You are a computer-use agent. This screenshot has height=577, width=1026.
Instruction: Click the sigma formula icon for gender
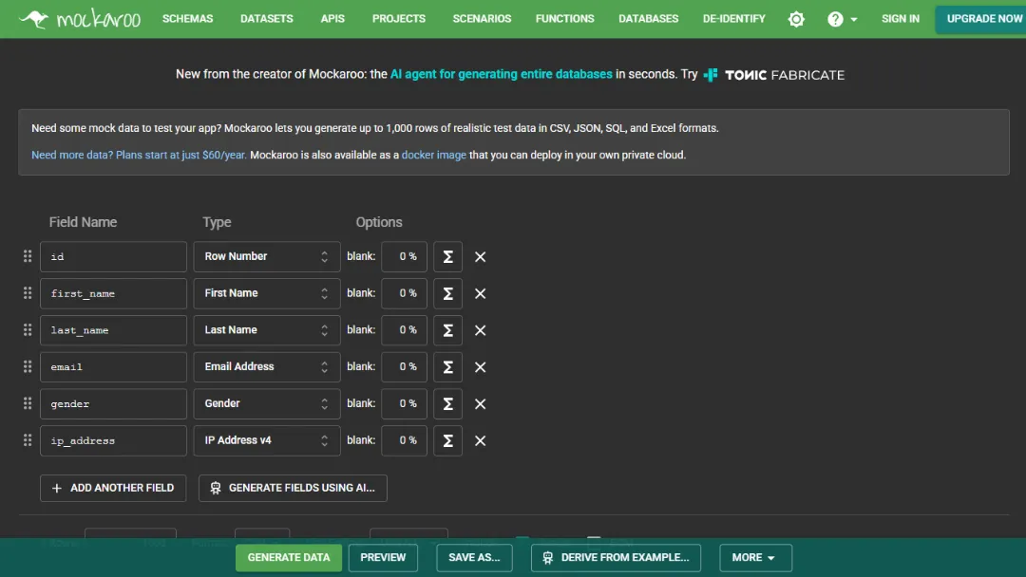[447, 404]
